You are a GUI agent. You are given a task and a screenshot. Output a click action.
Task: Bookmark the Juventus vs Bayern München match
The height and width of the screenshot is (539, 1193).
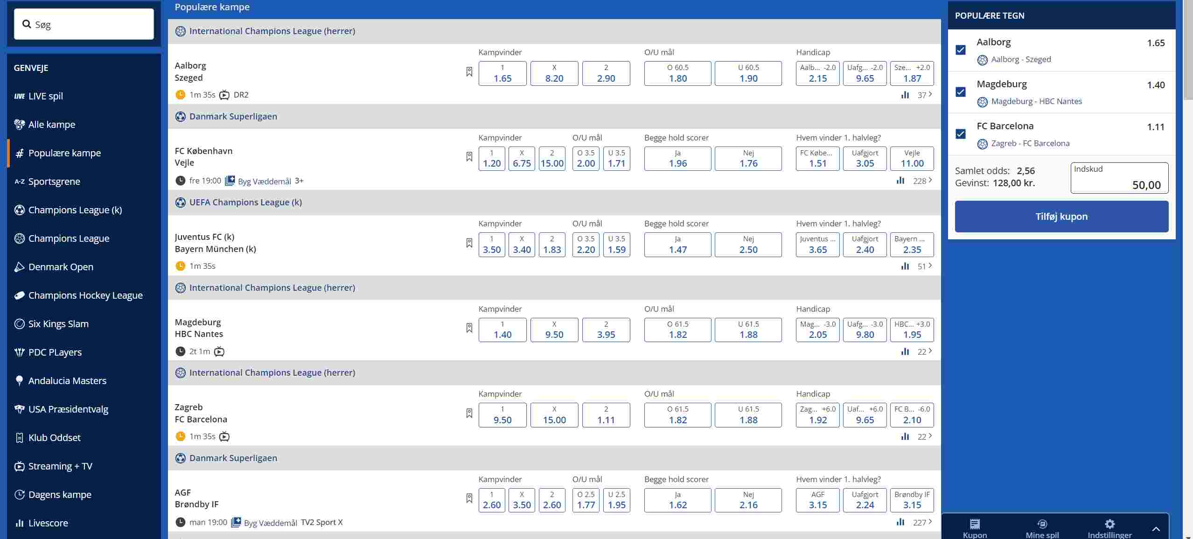pyautogui.click(x=469, y=243)
